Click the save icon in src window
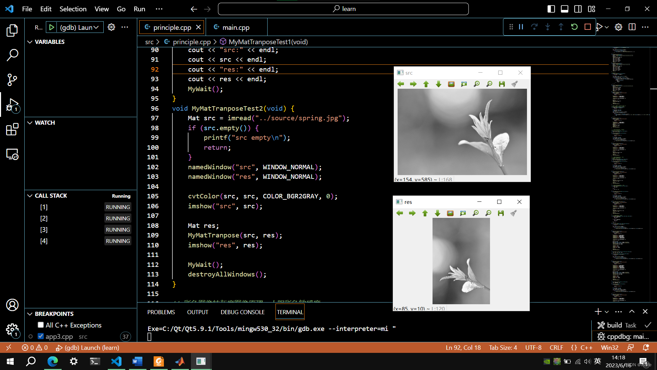 pos(502,84)
